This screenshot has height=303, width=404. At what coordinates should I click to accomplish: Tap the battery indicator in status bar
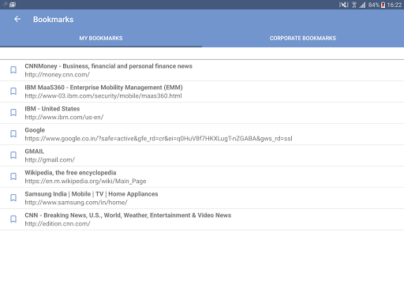[x=383, y=5]
